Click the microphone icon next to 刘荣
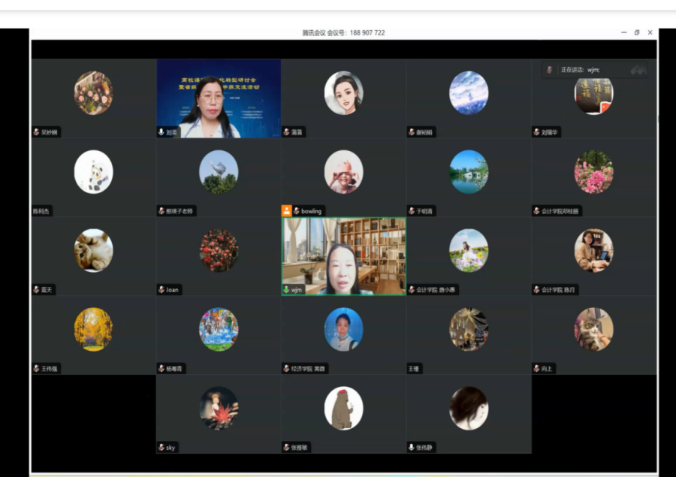The height and width of the screenshot is (477, 676). (x=161, y=132)
